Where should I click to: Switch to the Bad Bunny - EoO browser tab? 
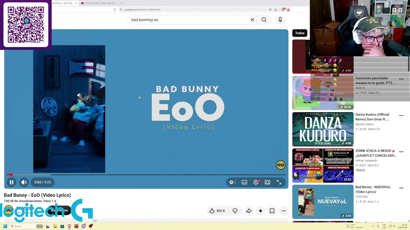[x=63, y=3]
